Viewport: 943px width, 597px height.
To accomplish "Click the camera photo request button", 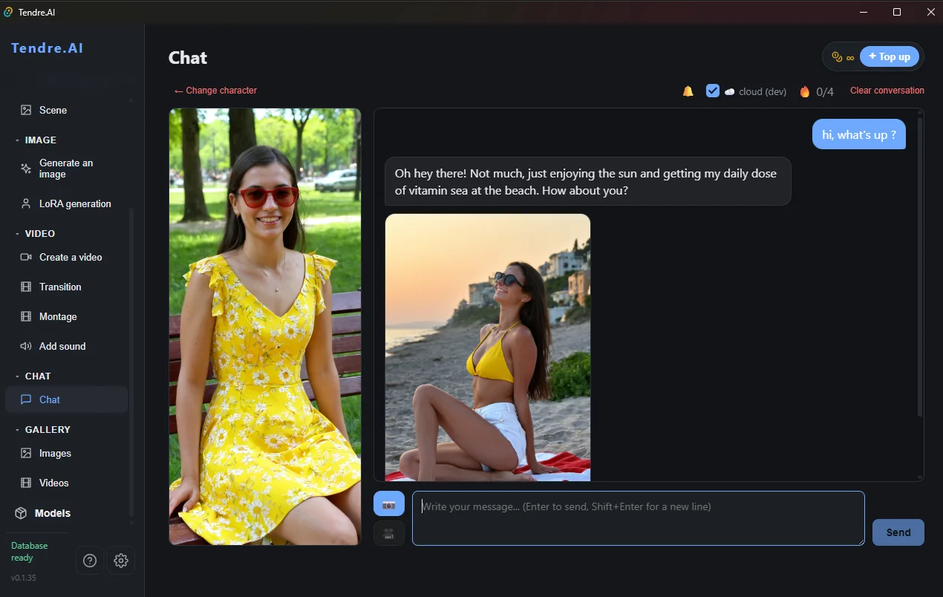I will [x=389, y=503].
